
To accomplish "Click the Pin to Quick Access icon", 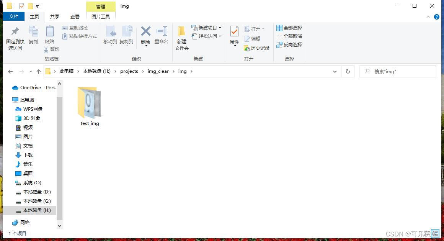I will coord(15,32).
